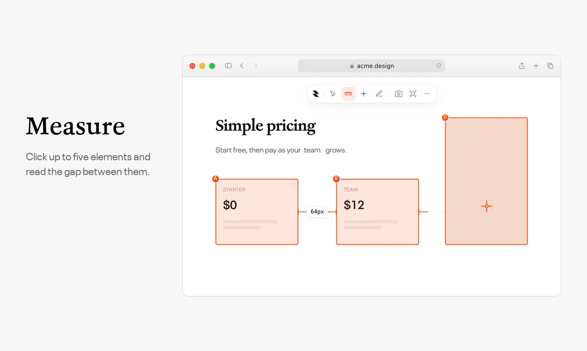Select the TEAM pricing card
Image resolution: width=587 pixels, height=351 pixels.
pyautogui.click(x=378, y=212)
